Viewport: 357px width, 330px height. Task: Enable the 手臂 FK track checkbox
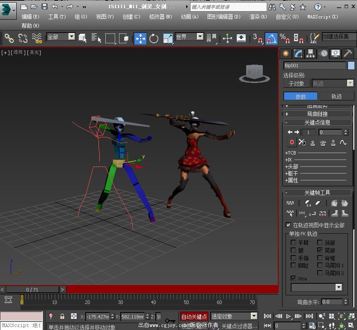[x=293, y=243]
